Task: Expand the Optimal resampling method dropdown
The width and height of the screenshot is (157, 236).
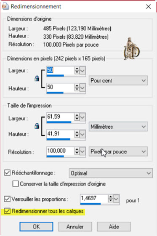Action: coord(111,173)
